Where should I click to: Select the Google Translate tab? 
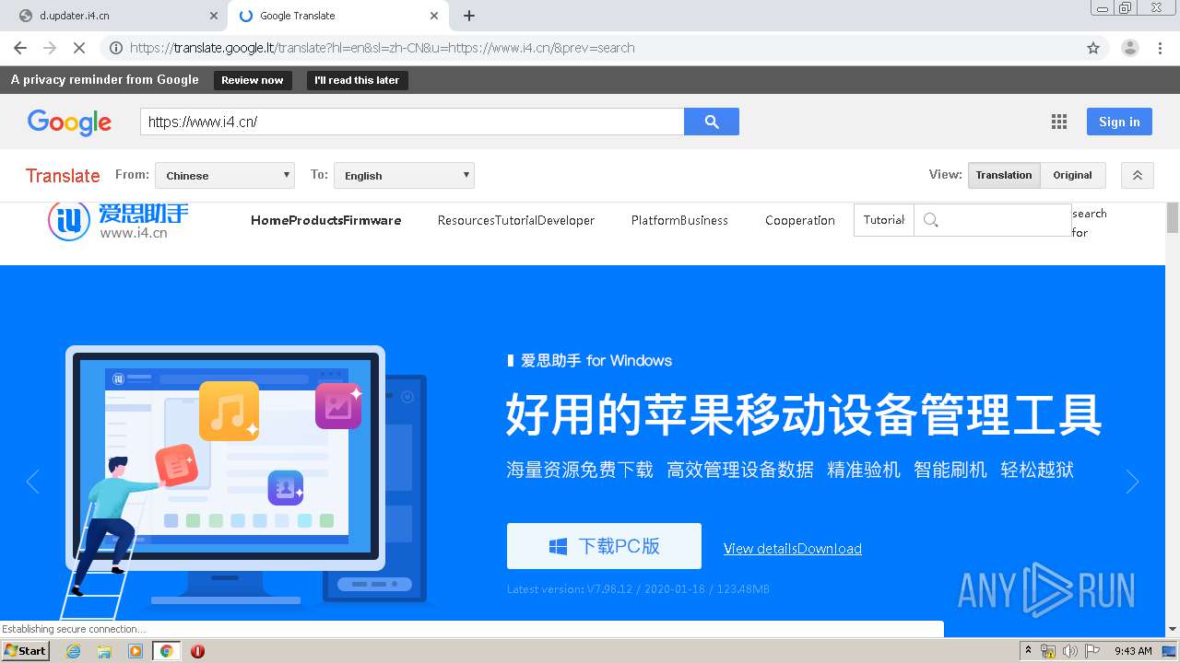[336, 16]
